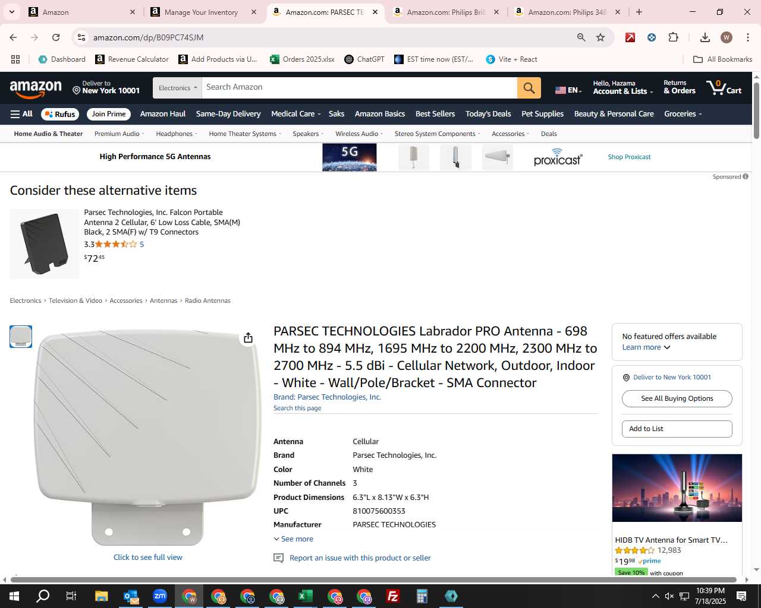Image resolution: width=761 pixels, height=608 pixels.
Task: Open HIDB TV Antenna sponsored product
Action: (x=671, y=540)
